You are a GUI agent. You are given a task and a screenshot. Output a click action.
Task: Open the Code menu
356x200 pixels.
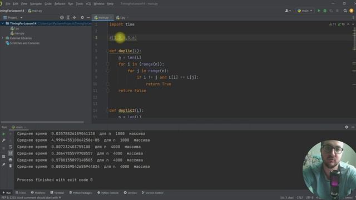point(48,4)
